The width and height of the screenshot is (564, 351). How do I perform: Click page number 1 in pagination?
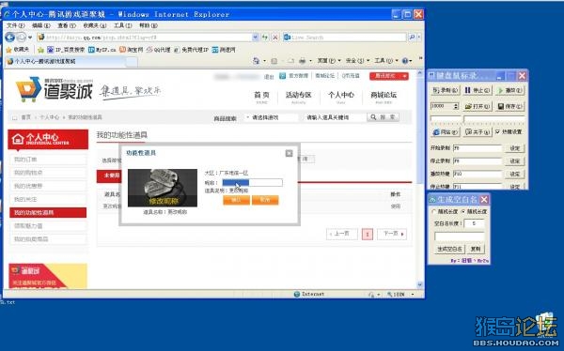point(368,235)
